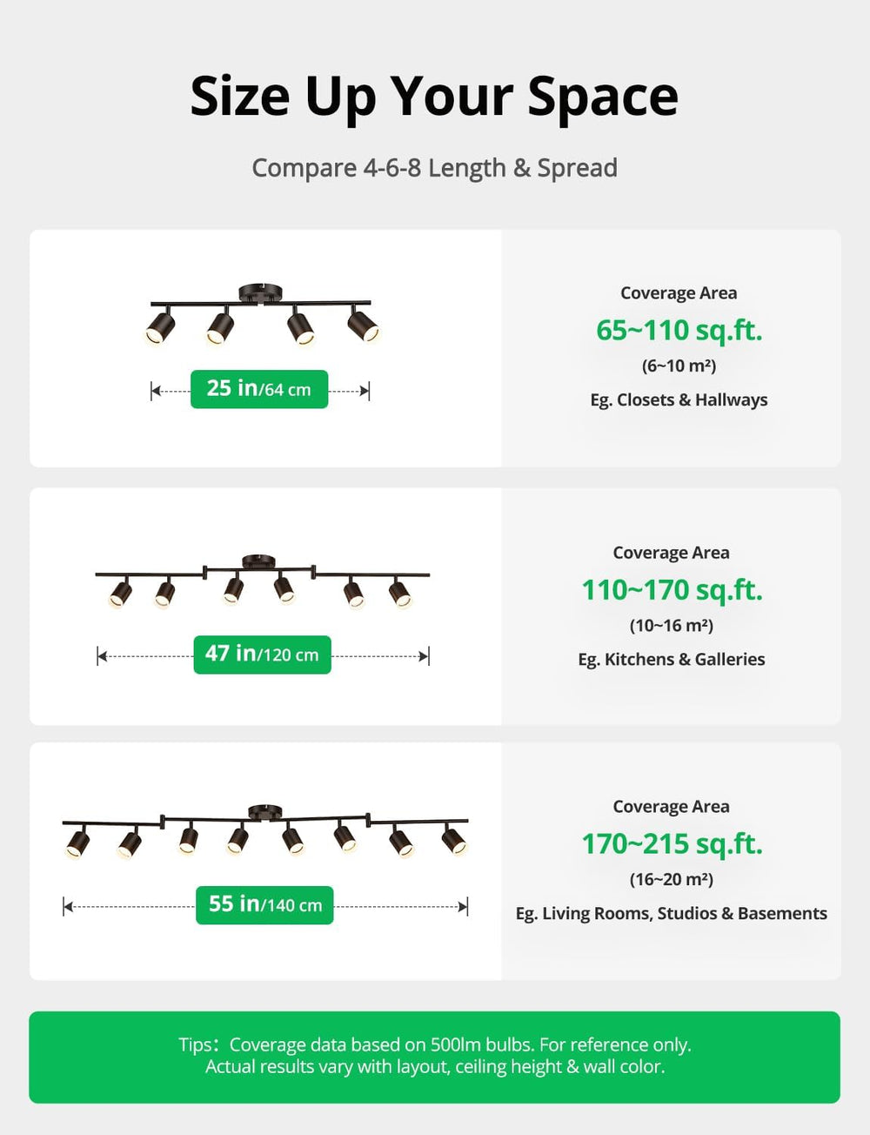
Task: Click the 4-light track fixture image
Action: pos(262,313)
